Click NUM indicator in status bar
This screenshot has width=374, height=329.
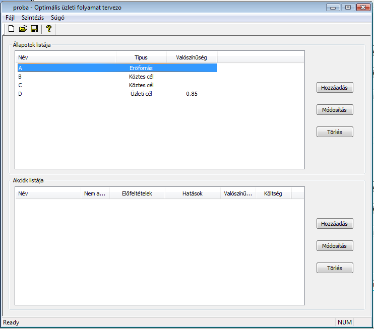(345, 322)
